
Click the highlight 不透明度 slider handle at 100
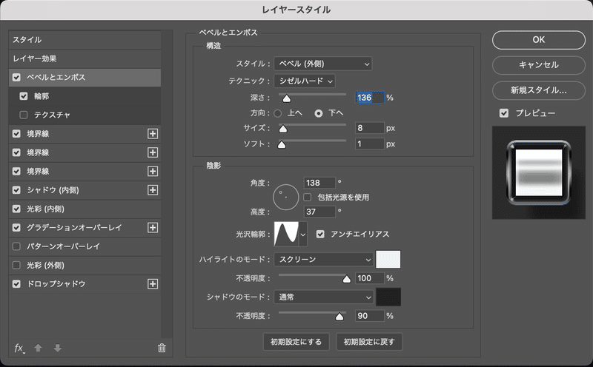[x=346, y=280]
